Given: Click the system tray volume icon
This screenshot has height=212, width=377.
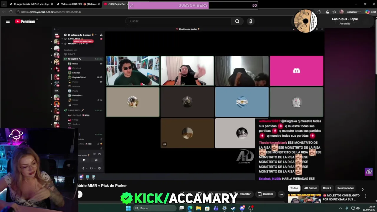Looking at the screenshot, I should (x=358, y=208).
